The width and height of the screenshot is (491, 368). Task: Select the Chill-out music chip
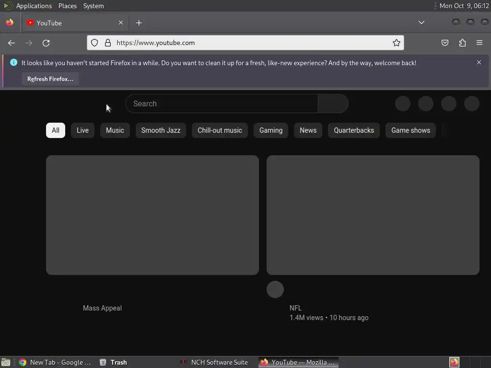[x=220, y=130]
